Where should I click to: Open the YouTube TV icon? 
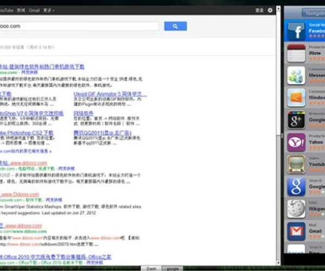pyautogui.click(x=296, y=165)
